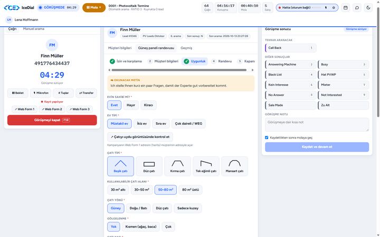Choose Zu Alt result

point(344,105)
